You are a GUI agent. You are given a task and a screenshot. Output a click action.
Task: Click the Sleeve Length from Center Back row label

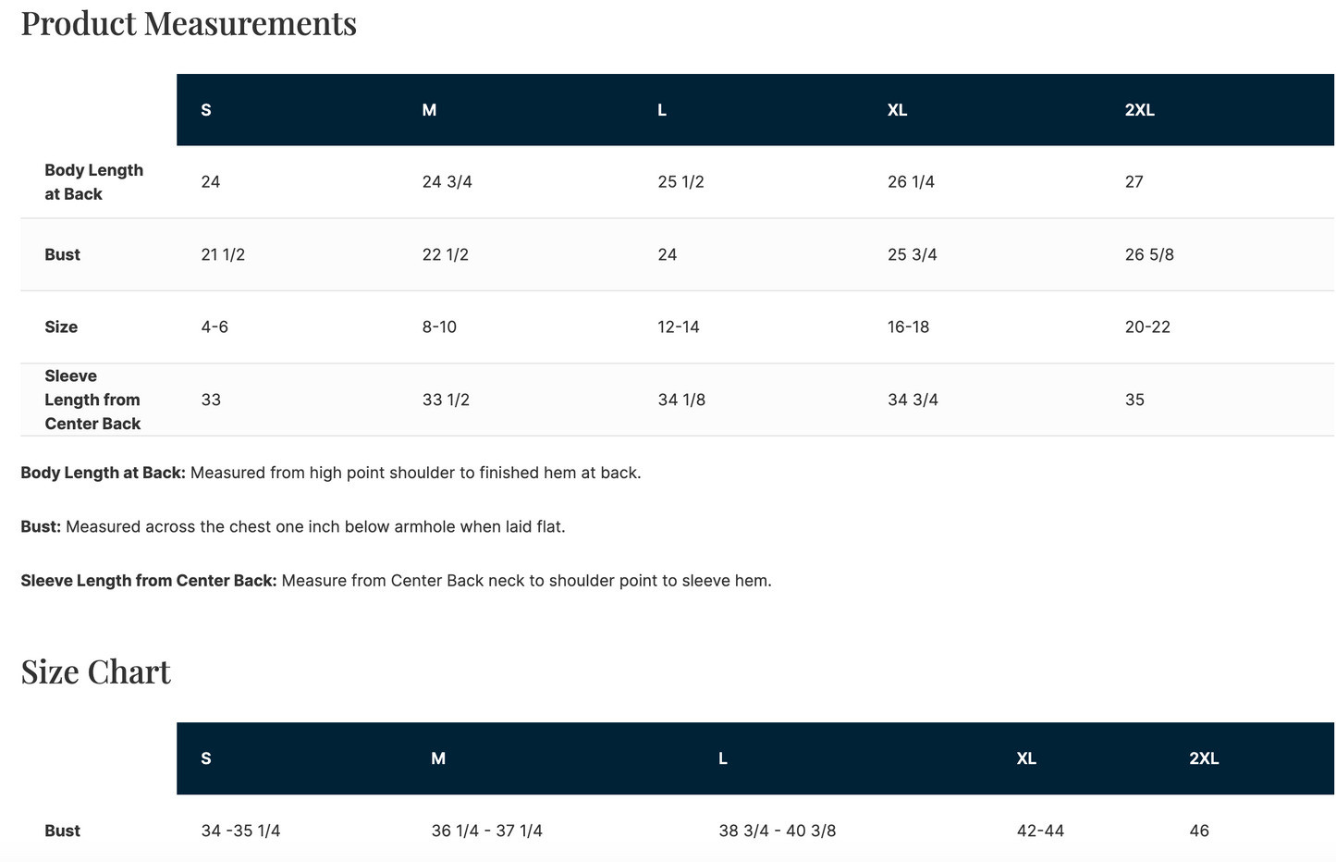92,400
